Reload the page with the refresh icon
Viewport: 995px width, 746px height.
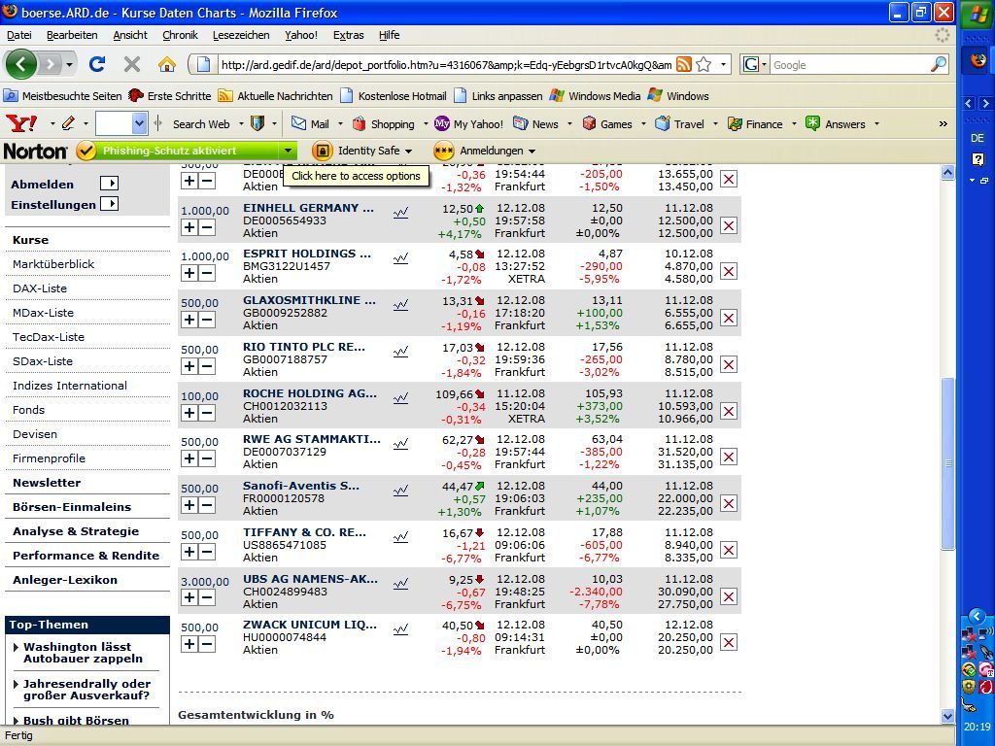(x=97, y=64)
